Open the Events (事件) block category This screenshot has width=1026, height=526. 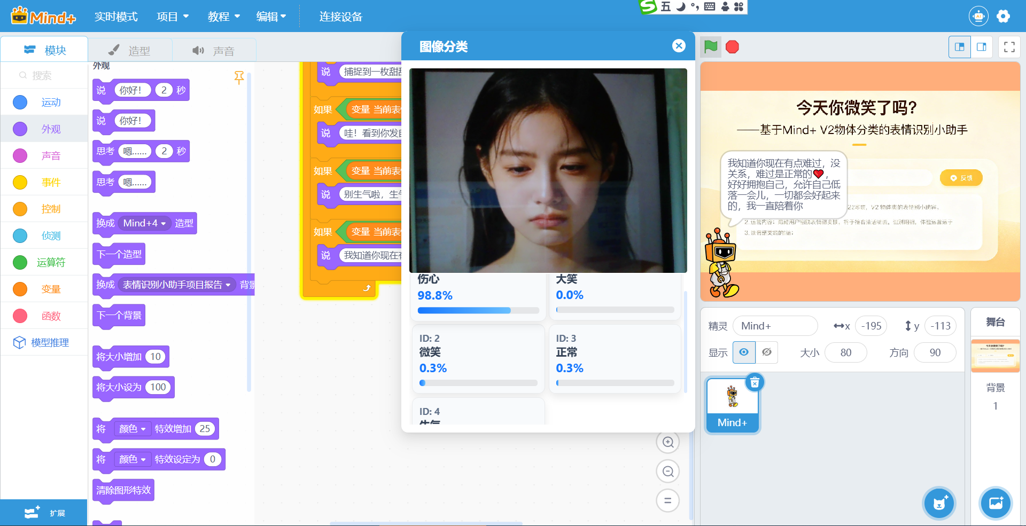click(x=51, y=182)
